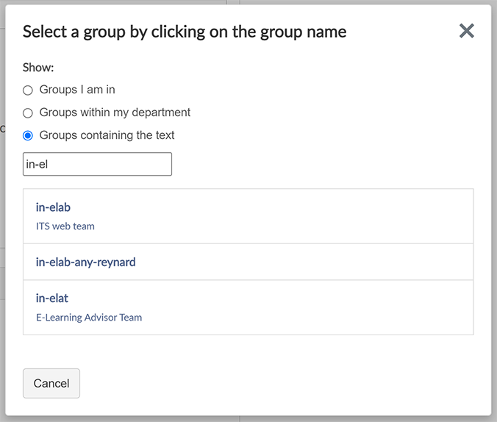Click the "Select a group" dialog heading
Image resolution: width=497 pixels, height=422 pixels.
click(185, 31)
